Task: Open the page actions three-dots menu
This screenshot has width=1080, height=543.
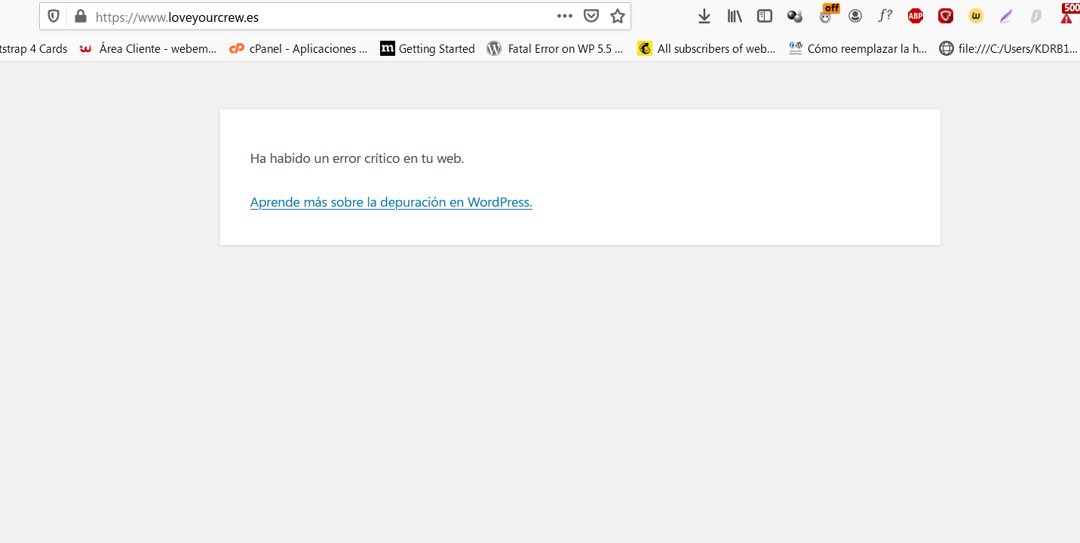Action: tap(565, 16)
